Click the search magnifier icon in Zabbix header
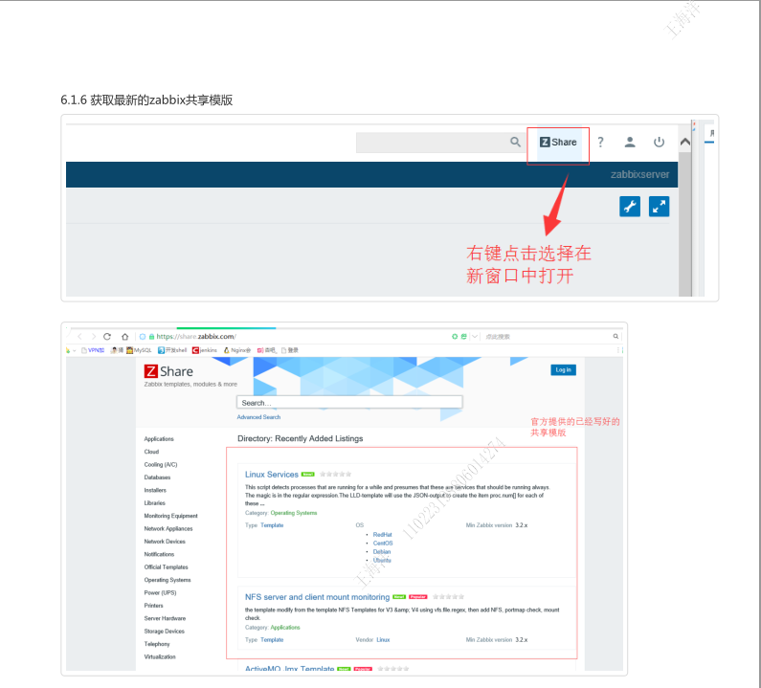 pyautogui.click(x=515, y=143)
